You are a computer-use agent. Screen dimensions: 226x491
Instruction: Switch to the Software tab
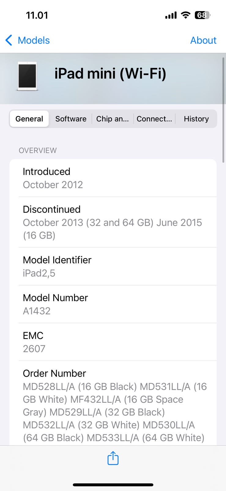(71, 119)
